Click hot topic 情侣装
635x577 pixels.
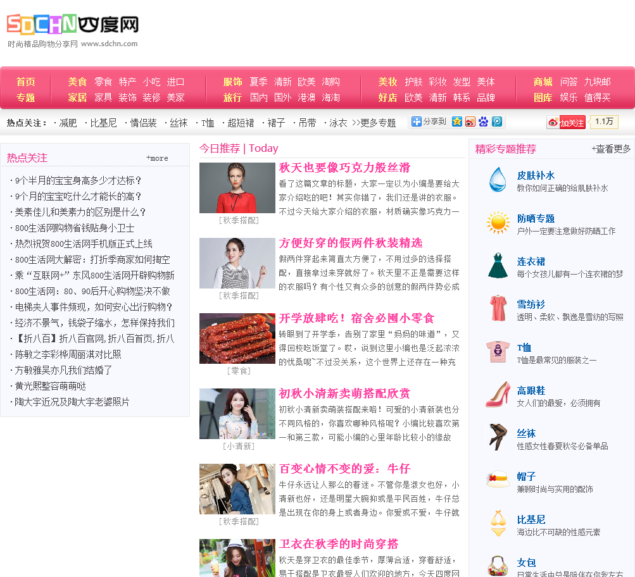143,123
